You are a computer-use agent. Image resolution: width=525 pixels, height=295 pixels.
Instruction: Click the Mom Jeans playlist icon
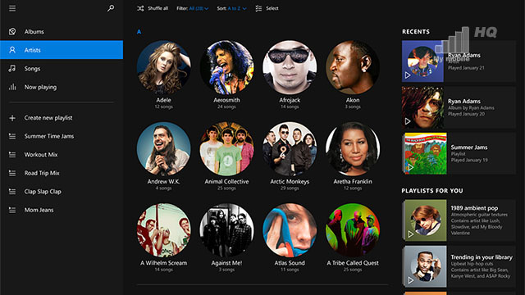point(12,210)
